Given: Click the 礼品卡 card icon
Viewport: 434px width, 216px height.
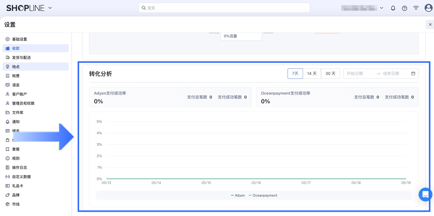Looking at the screenshot, I should pos(8,186).
